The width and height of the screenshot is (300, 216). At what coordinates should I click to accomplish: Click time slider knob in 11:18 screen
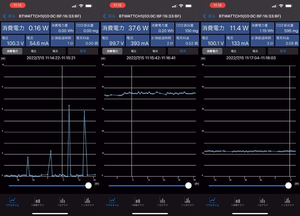(288, 185)
